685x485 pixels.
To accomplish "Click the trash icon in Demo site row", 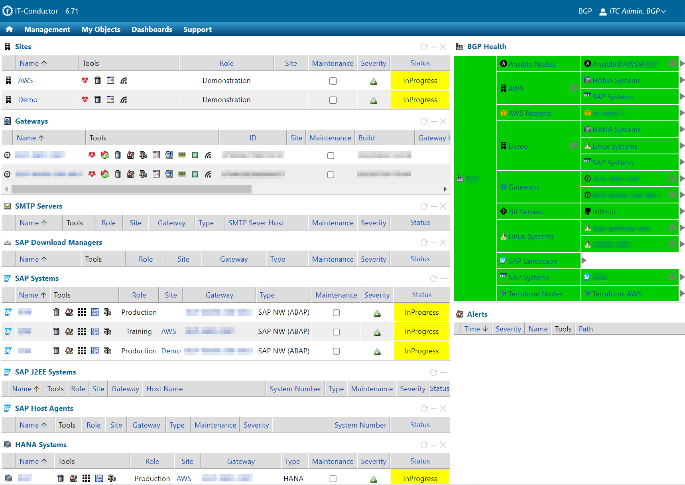I will point(97,100).
